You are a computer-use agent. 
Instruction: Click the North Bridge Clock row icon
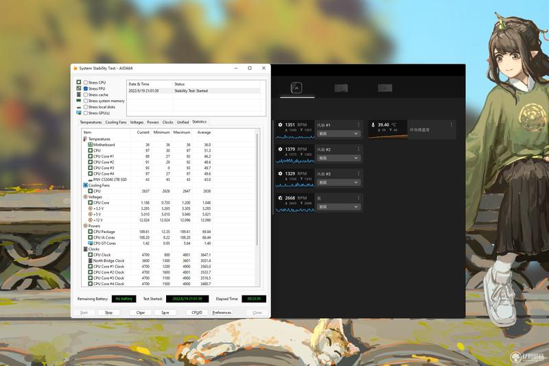point(91,260)
